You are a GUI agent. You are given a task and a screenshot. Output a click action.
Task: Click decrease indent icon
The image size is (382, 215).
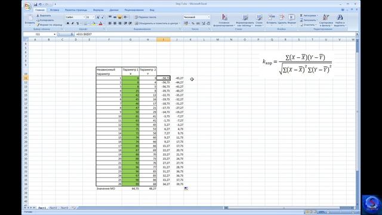125,23
